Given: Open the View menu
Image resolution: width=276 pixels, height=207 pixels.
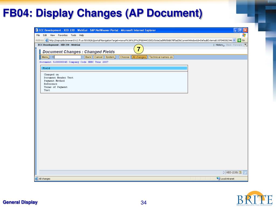Looking at the screenshot, I should [53, 35].
